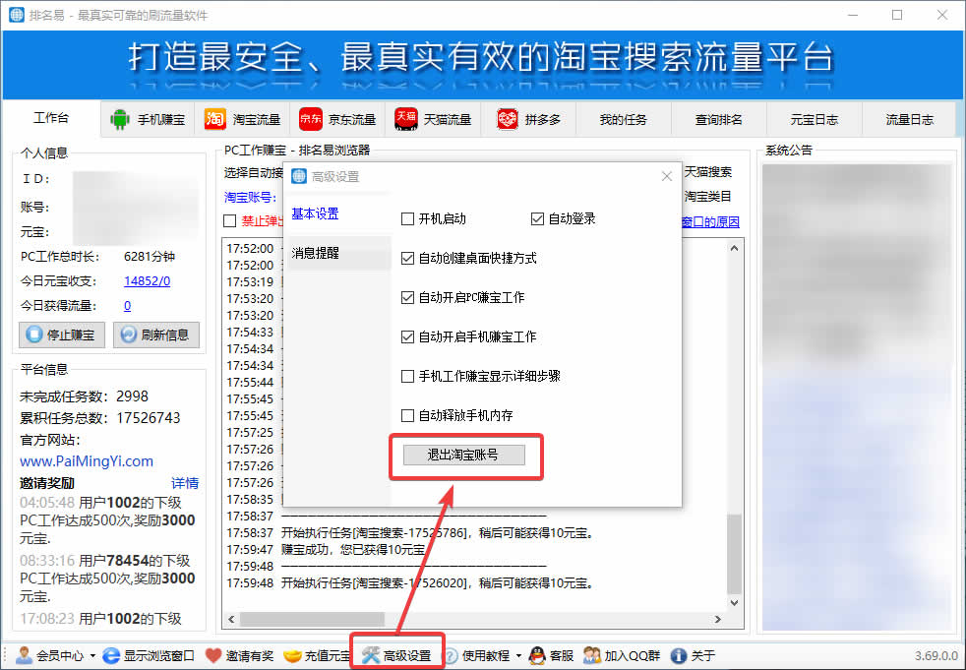This screenshot has width=966, height=670.
Task: Click the globe icon in 高级设置 dialog title
Action: (299, 176)
